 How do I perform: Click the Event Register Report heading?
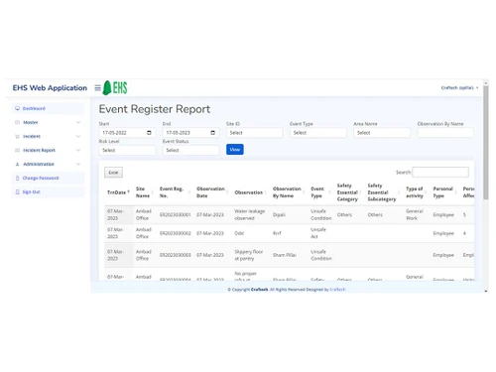pyautogui.click(x=155, y=109)
